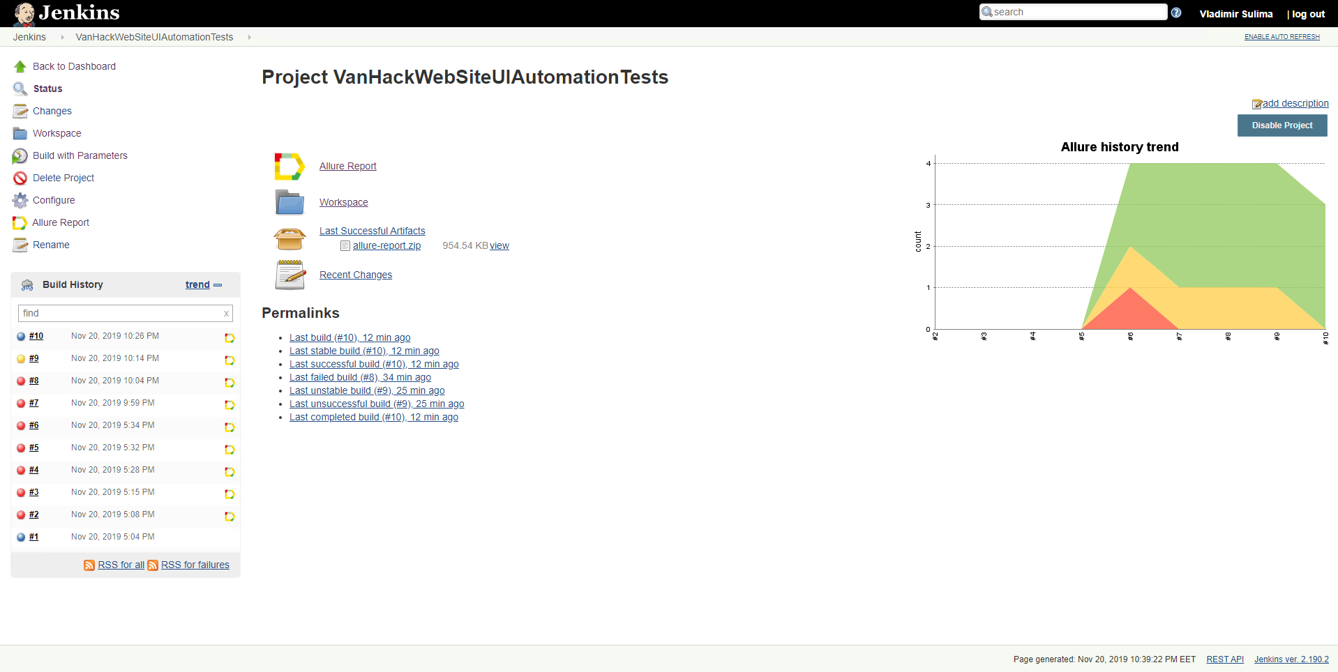Image resolution: width=1338 pixels, height=672 pixels.
Task: Click the REST API footer link
Action: pyautogui.click(x=1225, y=659)
